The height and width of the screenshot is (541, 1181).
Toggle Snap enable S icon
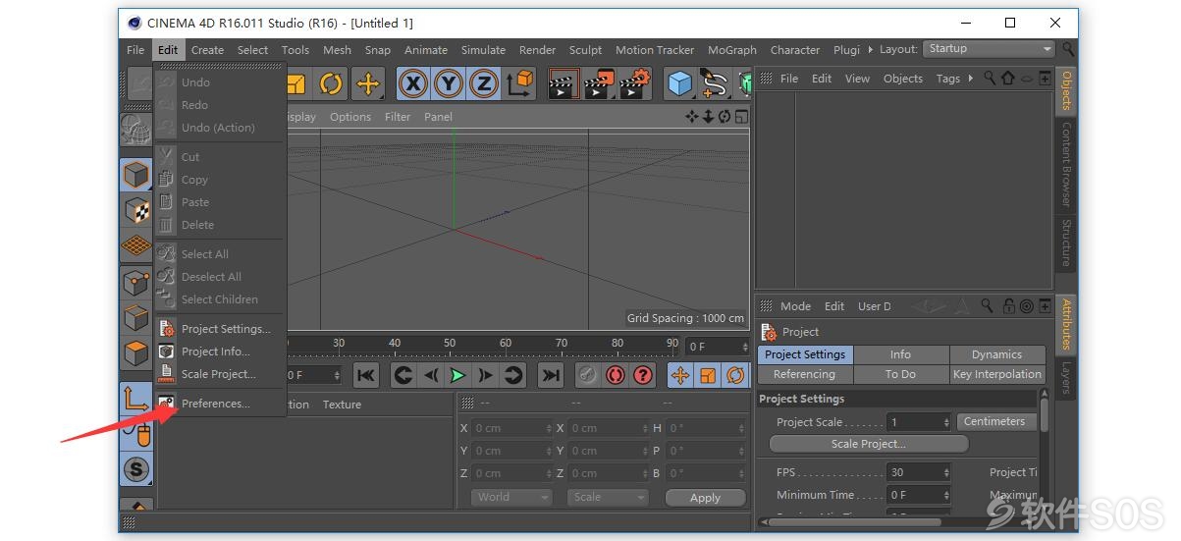135,468
